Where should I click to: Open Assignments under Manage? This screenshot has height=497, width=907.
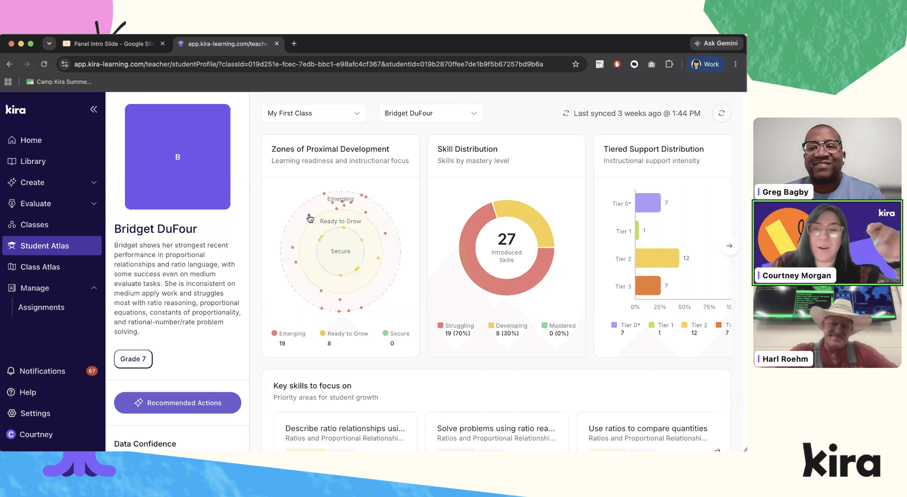coord(41,307)
